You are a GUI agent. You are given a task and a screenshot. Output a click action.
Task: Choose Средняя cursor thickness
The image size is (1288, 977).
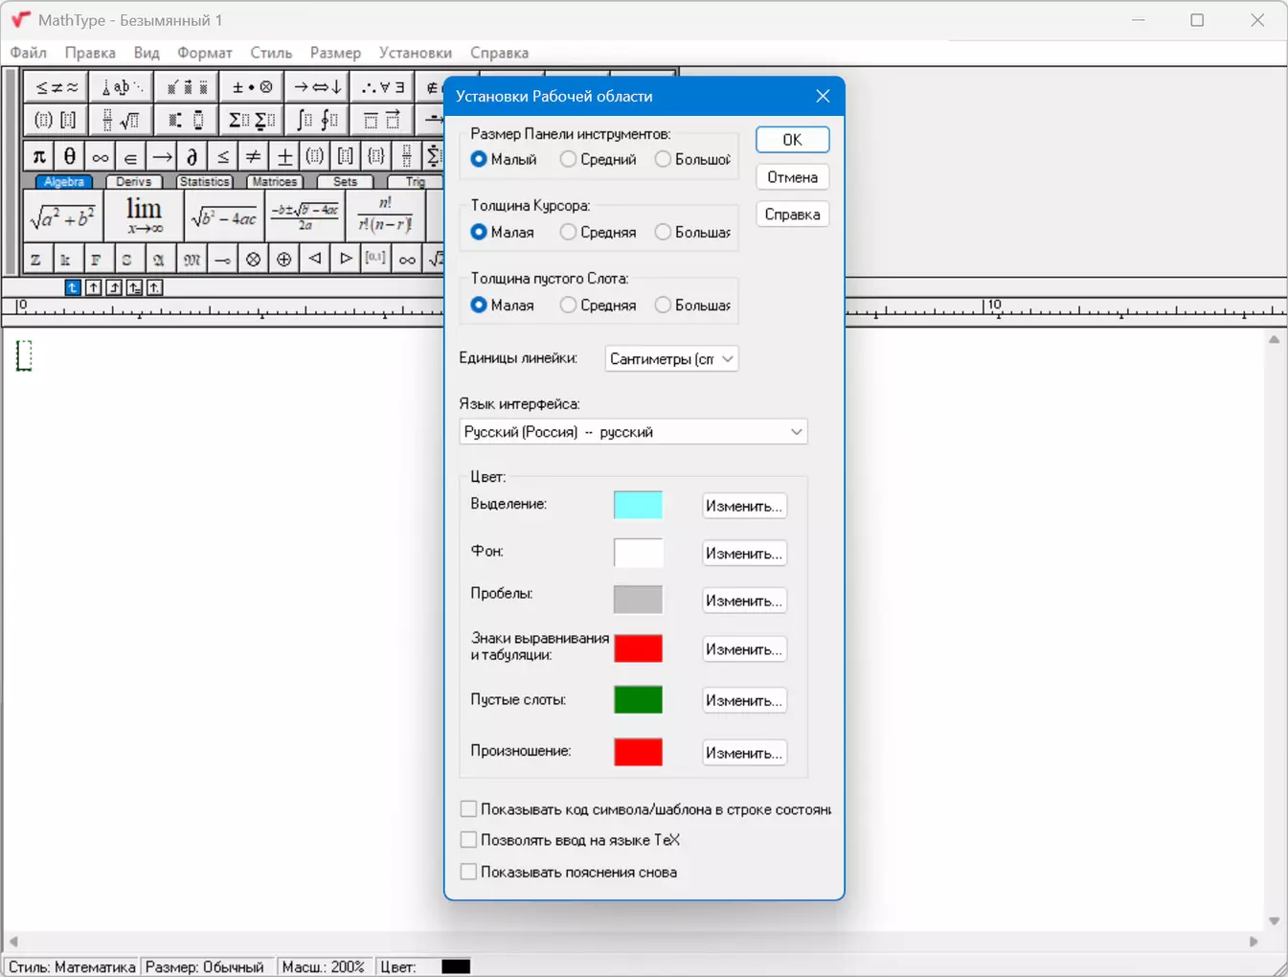pyautogui.click(x=598, y=232)
